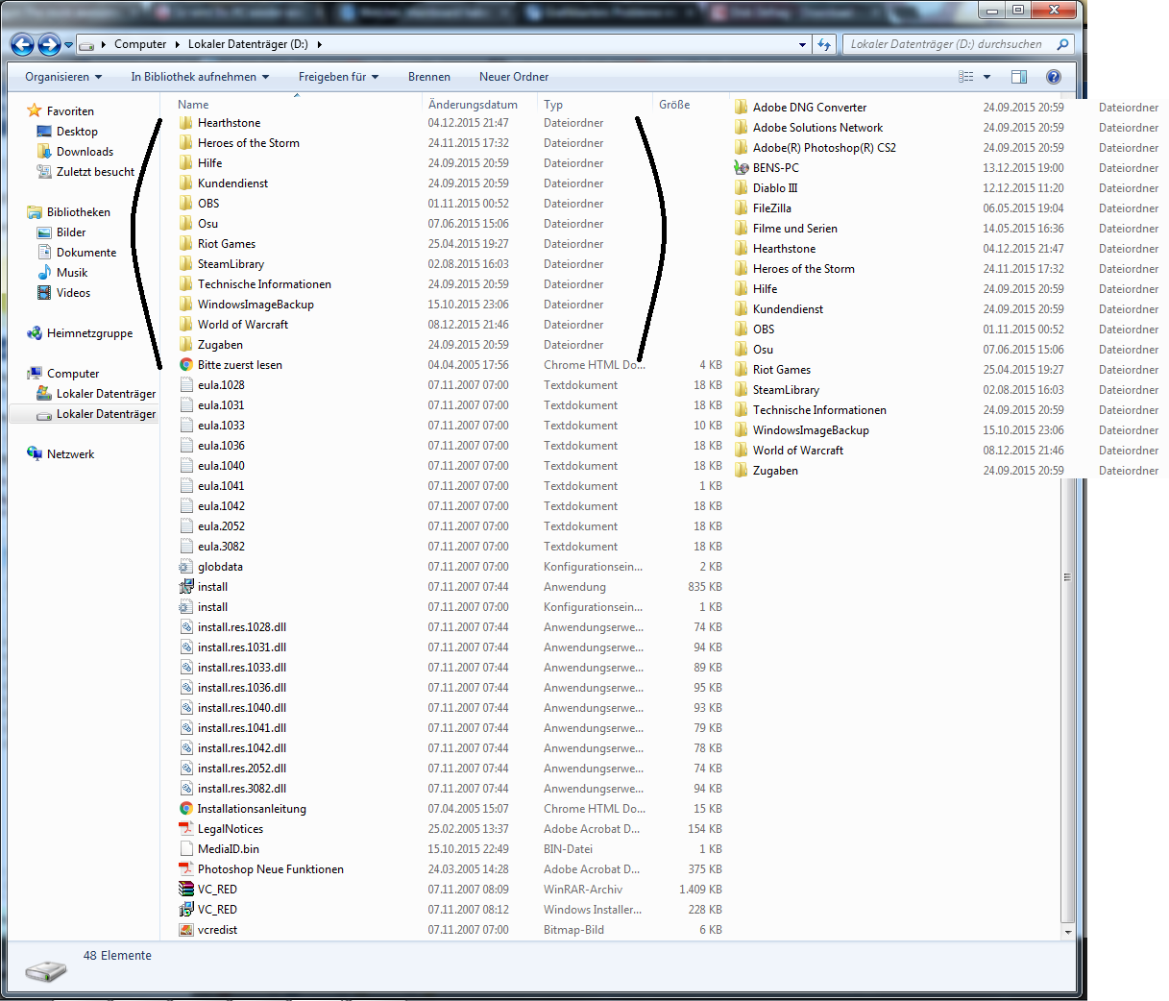
Task: Select Diablo III in right list
Action: [x=775, y=188]
